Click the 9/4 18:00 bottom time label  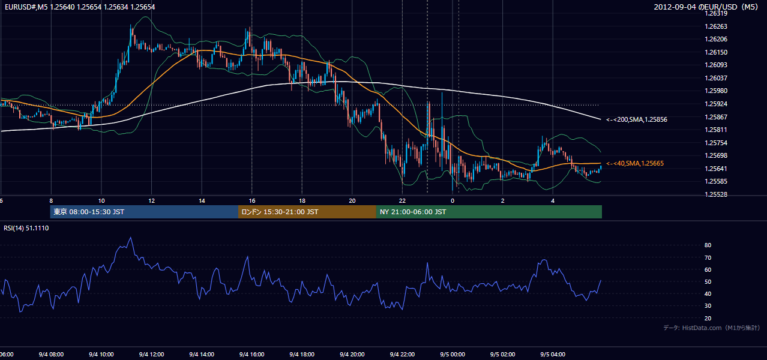302,354
